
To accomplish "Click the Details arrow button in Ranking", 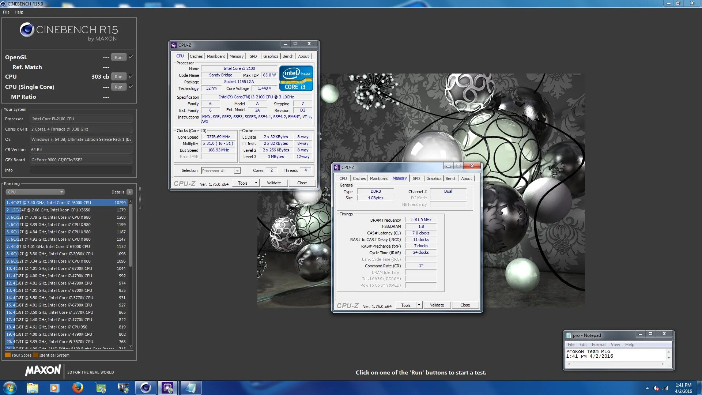I will point(130,192).
